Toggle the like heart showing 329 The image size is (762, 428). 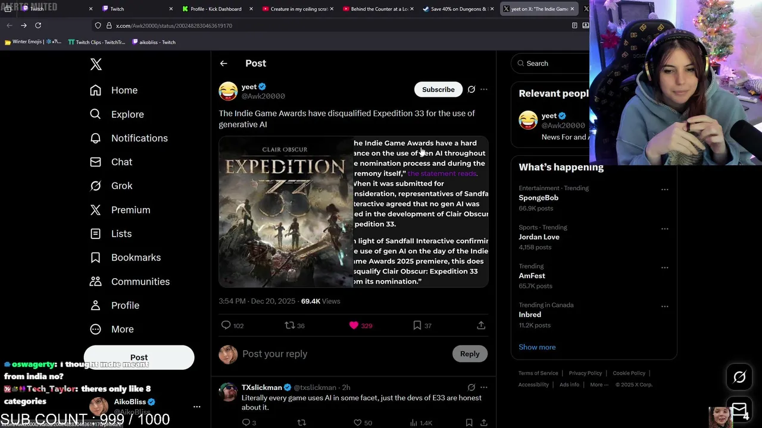point(354,325)
